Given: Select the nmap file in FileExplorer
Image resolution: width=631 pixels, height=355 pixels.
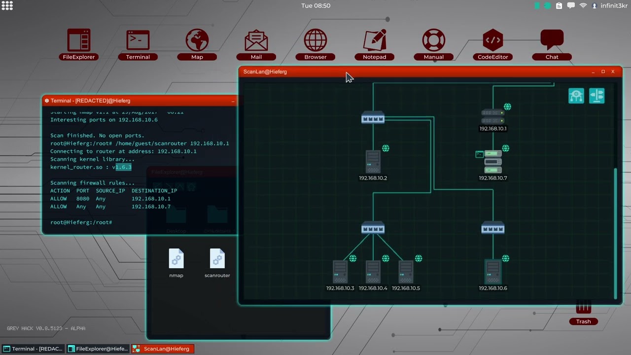Looking at the screenshot, I should (176, 263).
